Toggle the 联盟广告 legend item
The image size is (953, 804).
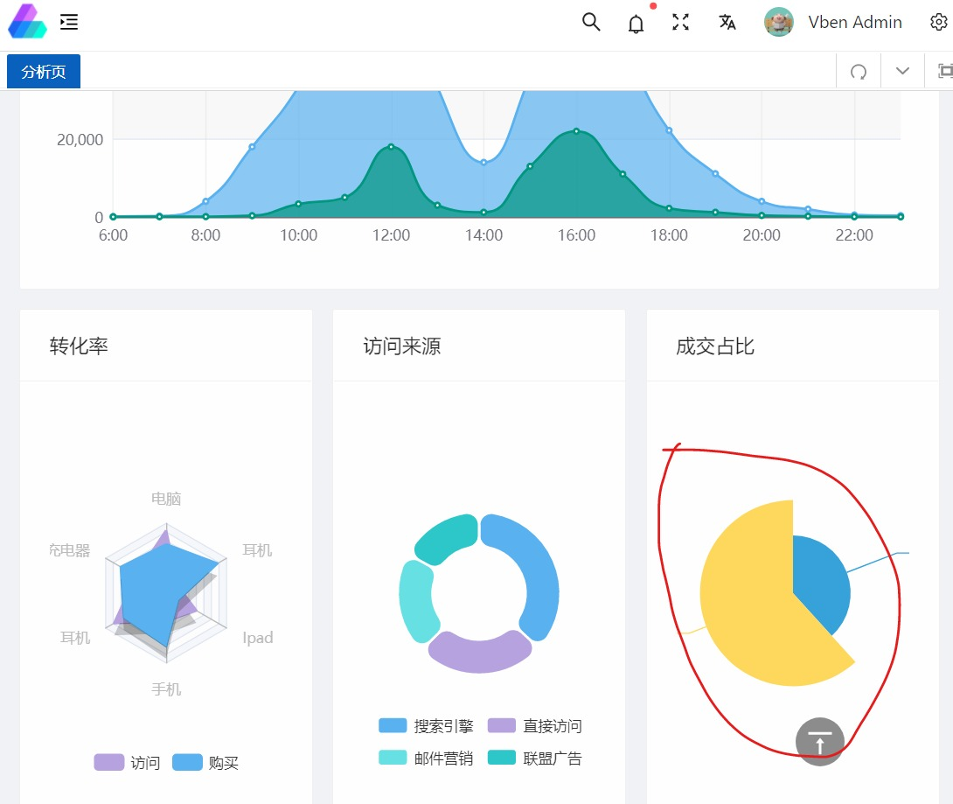click(535, 758)
